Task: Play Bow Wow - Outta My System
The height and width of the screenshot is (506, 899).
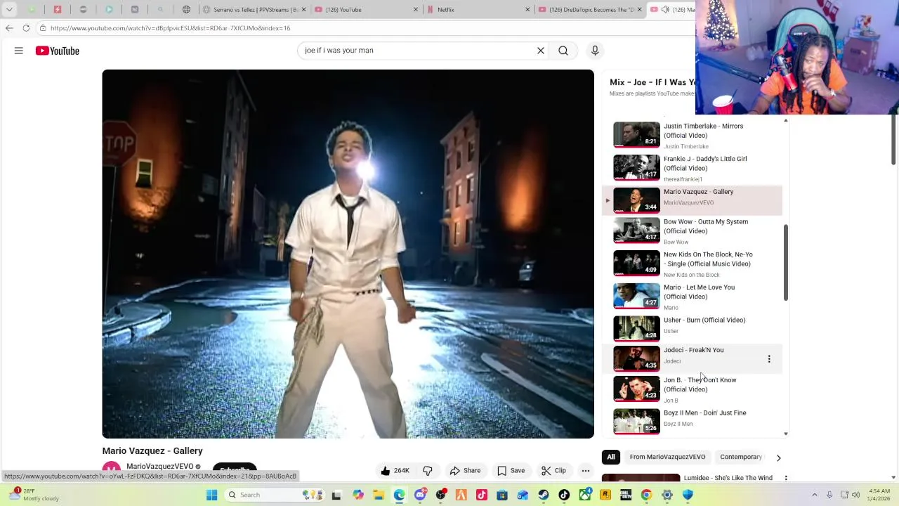Action: [692, 231]
